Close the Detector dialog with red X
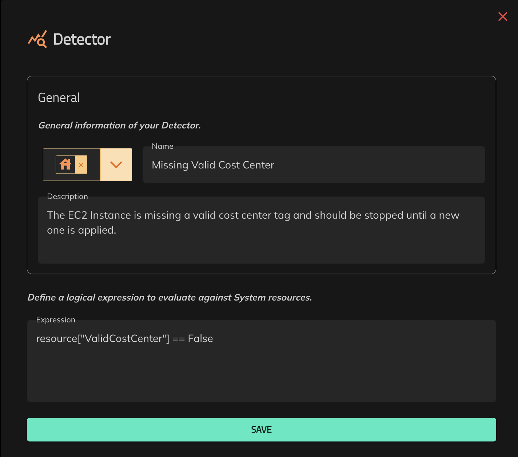The height and width of the screenshot is (457, 518). click(502, 17)
